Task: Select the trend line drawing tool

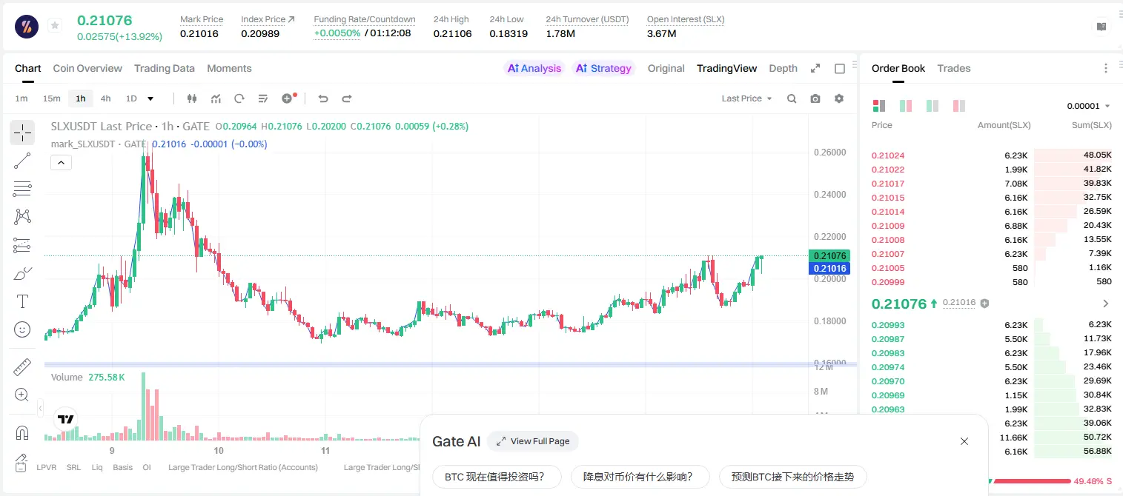Action: tap(22, 161)
